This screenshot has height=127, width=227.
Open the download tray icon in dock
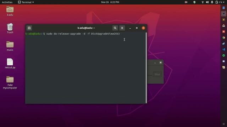click(x=224, y=26)
